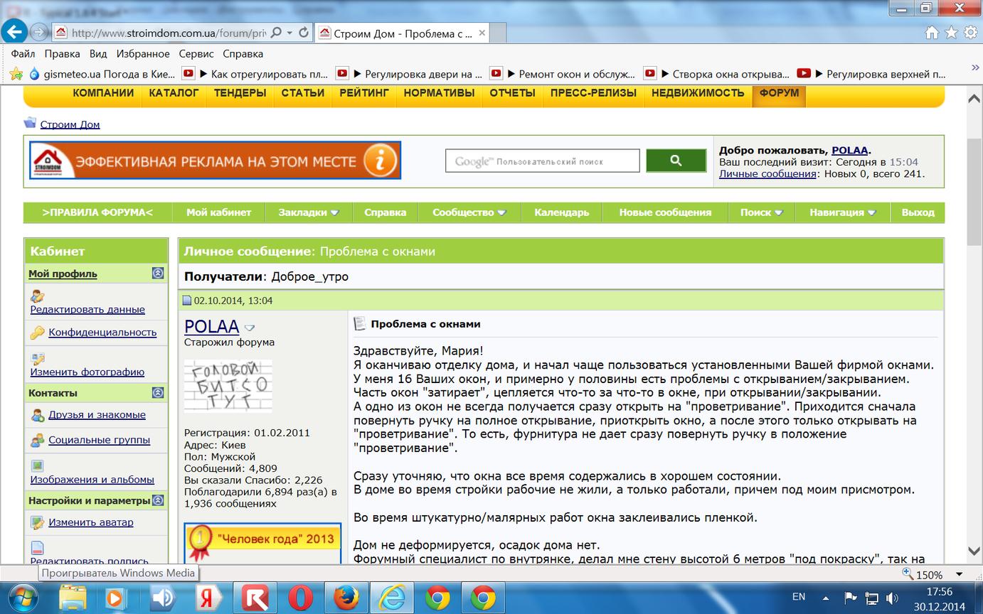Click the orange info advertisement banner

point(215,161)
